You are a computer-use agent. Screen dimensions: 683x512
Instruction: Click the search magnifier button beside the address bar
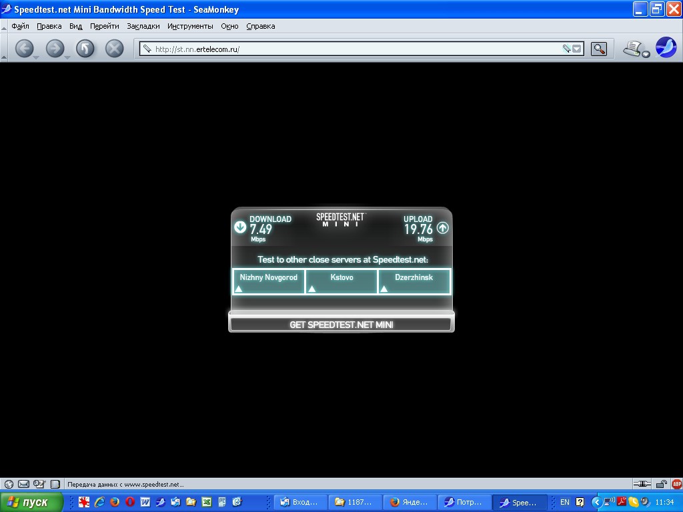(599, 49)
